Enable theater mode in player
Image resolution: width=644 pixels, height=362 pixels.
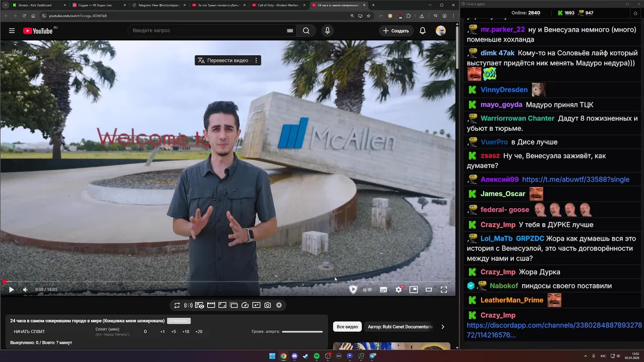[429, 290]
